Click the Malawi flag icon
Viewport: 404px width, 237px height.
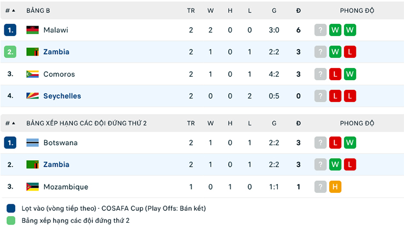pos(32,30)
